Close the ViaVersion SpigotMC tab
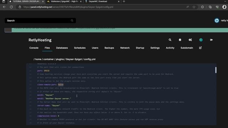 [x=81, y=1]
